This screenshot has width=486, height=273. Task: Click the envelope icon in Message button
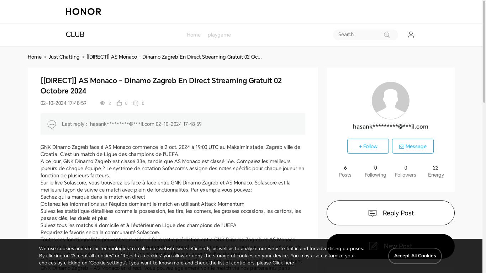(x=401, y=146)
